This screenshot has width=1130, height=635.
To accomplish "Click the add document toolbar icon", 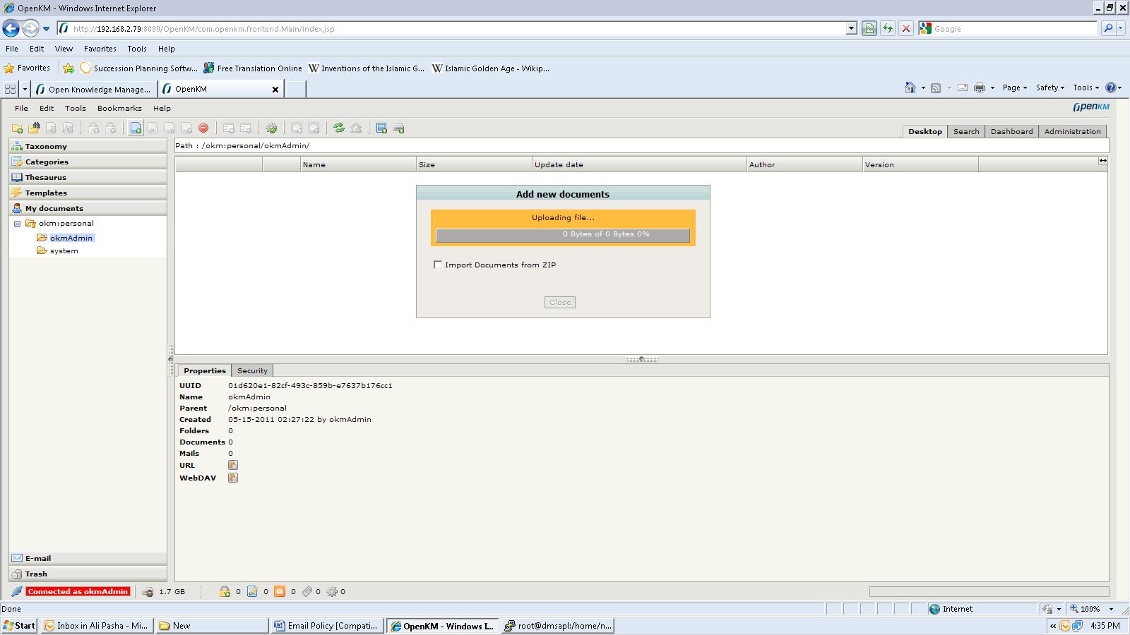I will 136,128.
